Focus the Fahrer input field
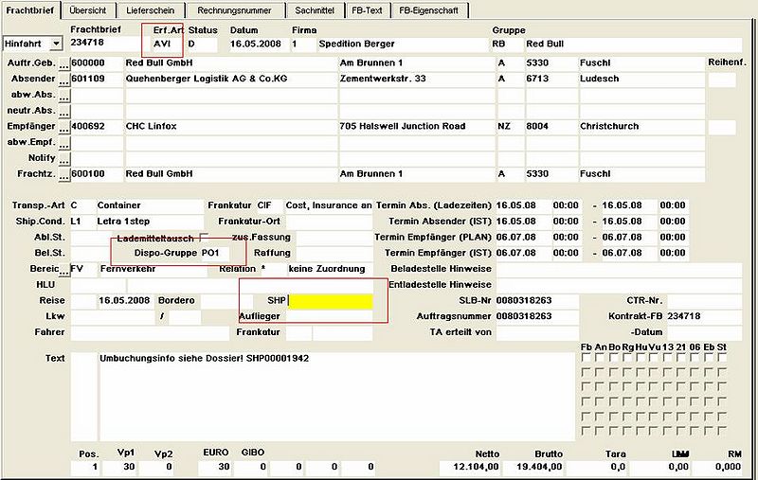The height and width of the screenshot is (480, 758). coord(150,332)
